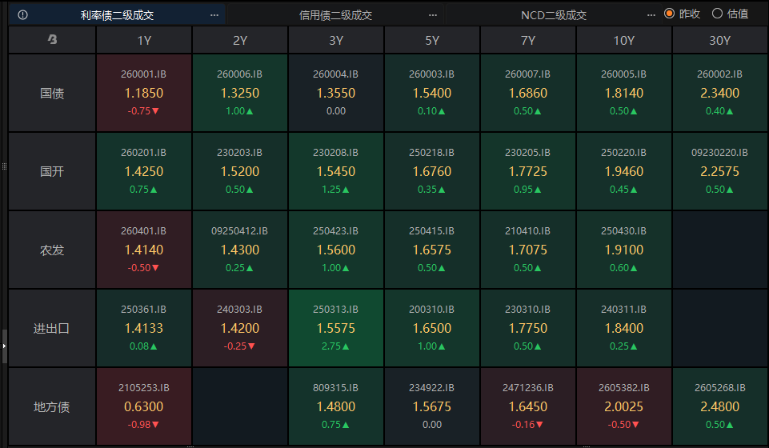Open the more menu on 利率债二级成交 tab
This screenshot has height=448, width=769.
[214, 15]
